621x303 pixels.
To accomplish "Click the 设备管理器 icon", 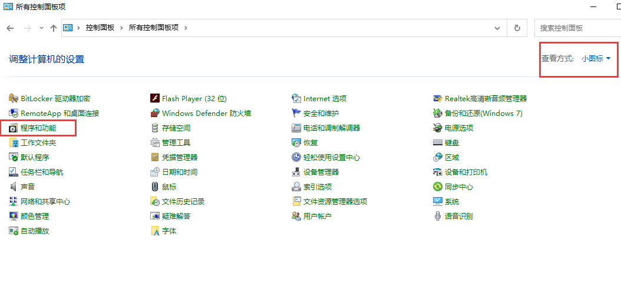I will (x=296, y=172).
